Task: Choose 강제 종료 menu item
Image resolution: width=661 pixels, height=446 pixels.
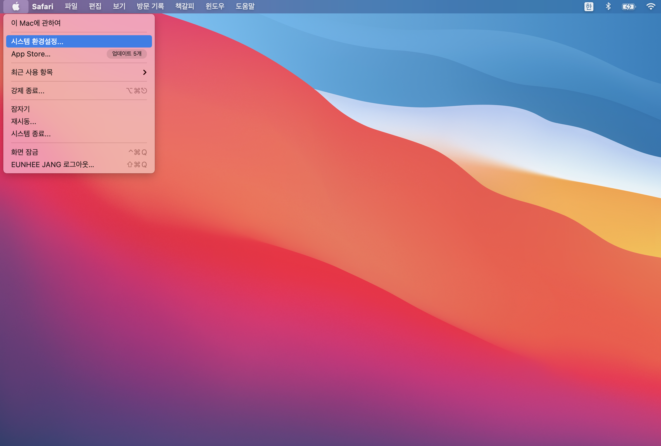Action: coord(28,91)
